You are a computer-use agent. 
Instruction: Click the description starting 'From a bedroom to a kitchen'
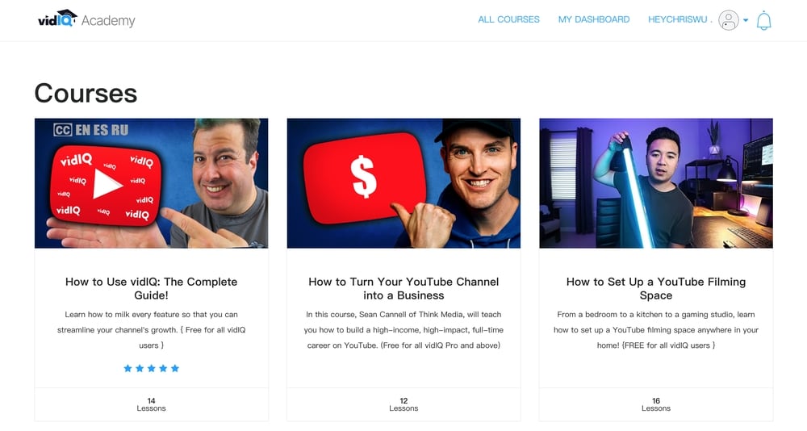[655, 329]
